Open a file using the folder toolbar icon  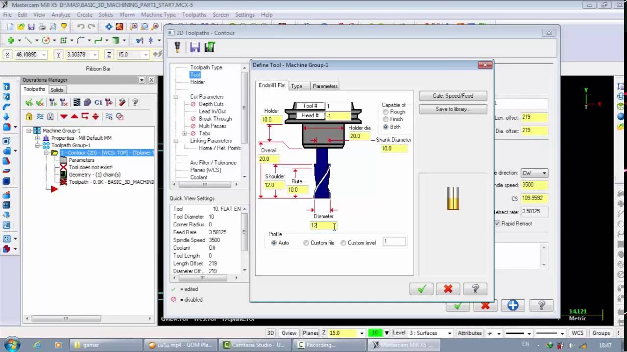pyautogui.click(x=21, y=27)
